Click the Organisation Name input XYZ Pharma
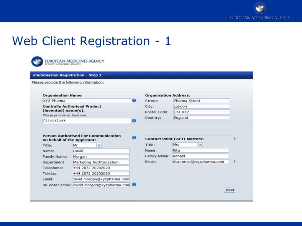Image resolution: width=302 pixels, height=226 pixels. pyautogui.click(x=87, y=101)
